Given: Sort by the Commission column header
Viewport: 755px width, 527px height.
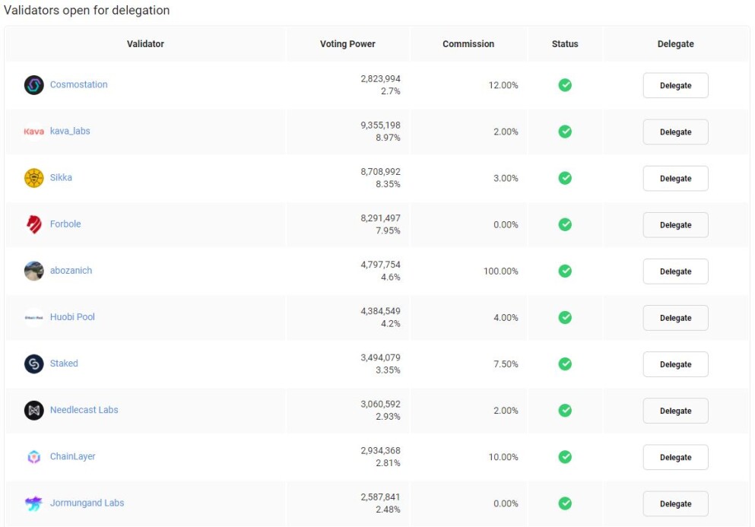Looking at the screenshot, I should click(x=468, y=44).
